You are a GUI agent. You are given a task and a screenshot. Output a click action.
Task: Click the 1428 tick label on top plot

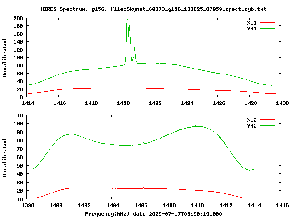[x=251, y=103]
